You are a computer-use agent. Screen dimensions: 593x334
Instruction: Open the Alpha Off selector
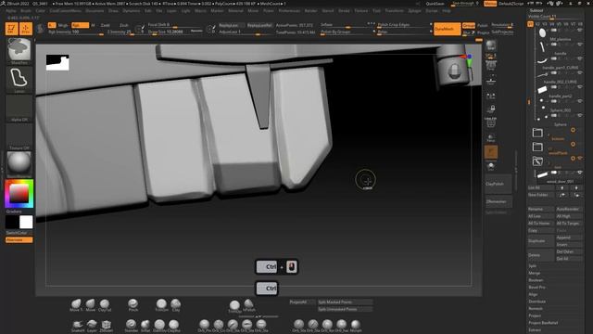[x=19, y=109]
